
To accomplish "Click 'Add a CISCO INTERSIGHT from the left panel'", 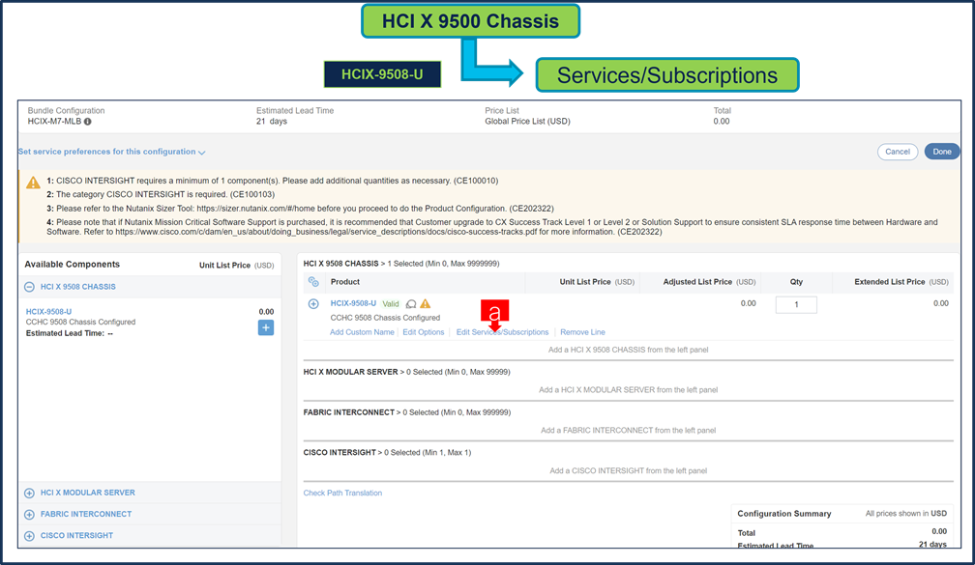I will (x=628, y=470).
